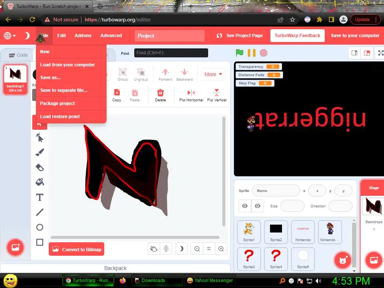Click TurboWarp Feedback button
384x288 pixels.
pos(297,36)
